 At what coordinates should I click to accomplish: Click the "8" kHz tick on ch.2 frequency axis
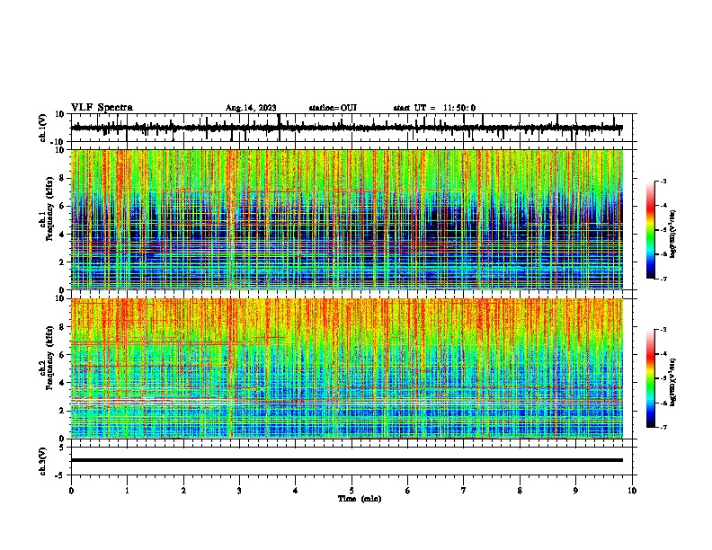[63, 327]
